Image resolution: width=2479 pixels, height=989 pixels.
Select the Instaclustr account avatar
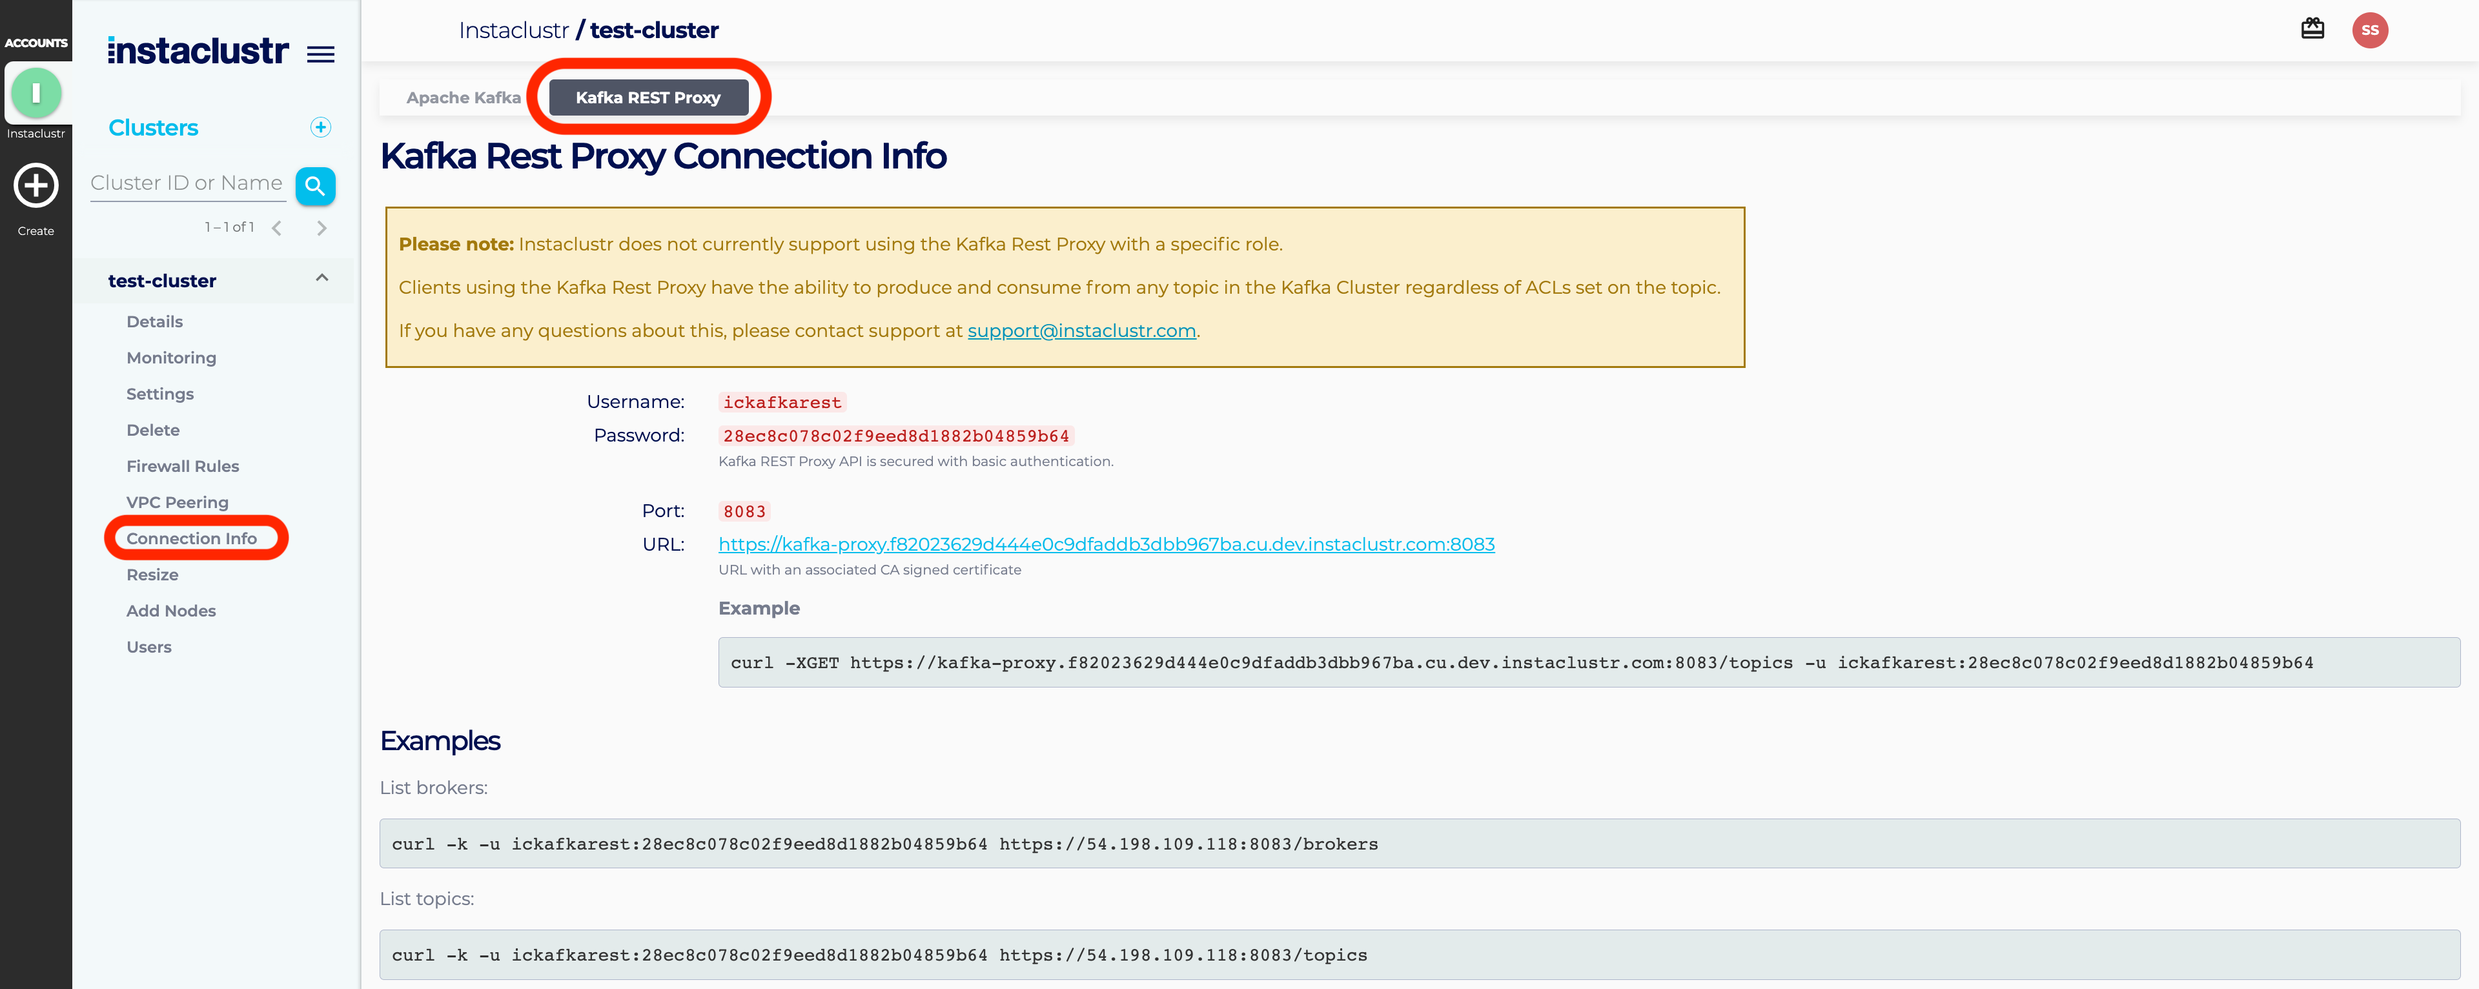point(36,94)
